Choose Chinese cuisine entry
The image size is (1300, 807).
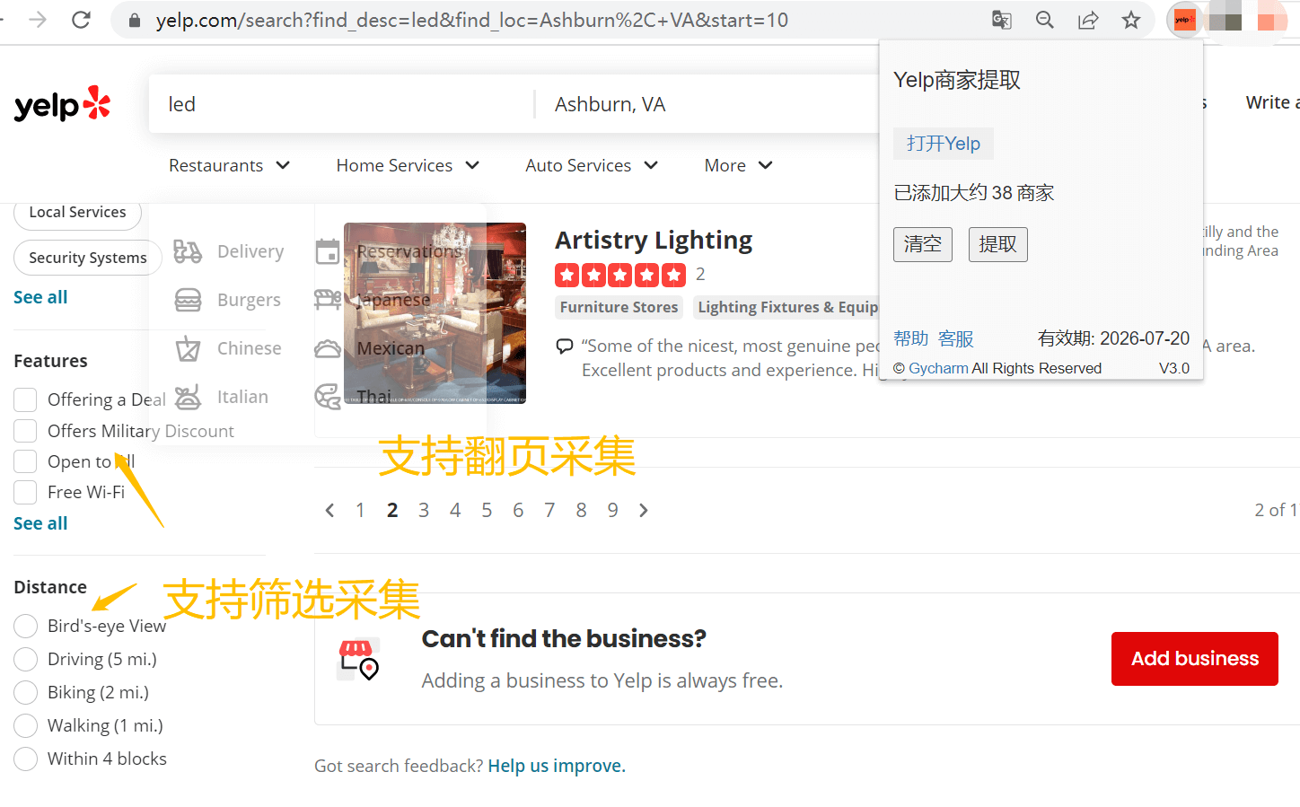tap(249, 348)
